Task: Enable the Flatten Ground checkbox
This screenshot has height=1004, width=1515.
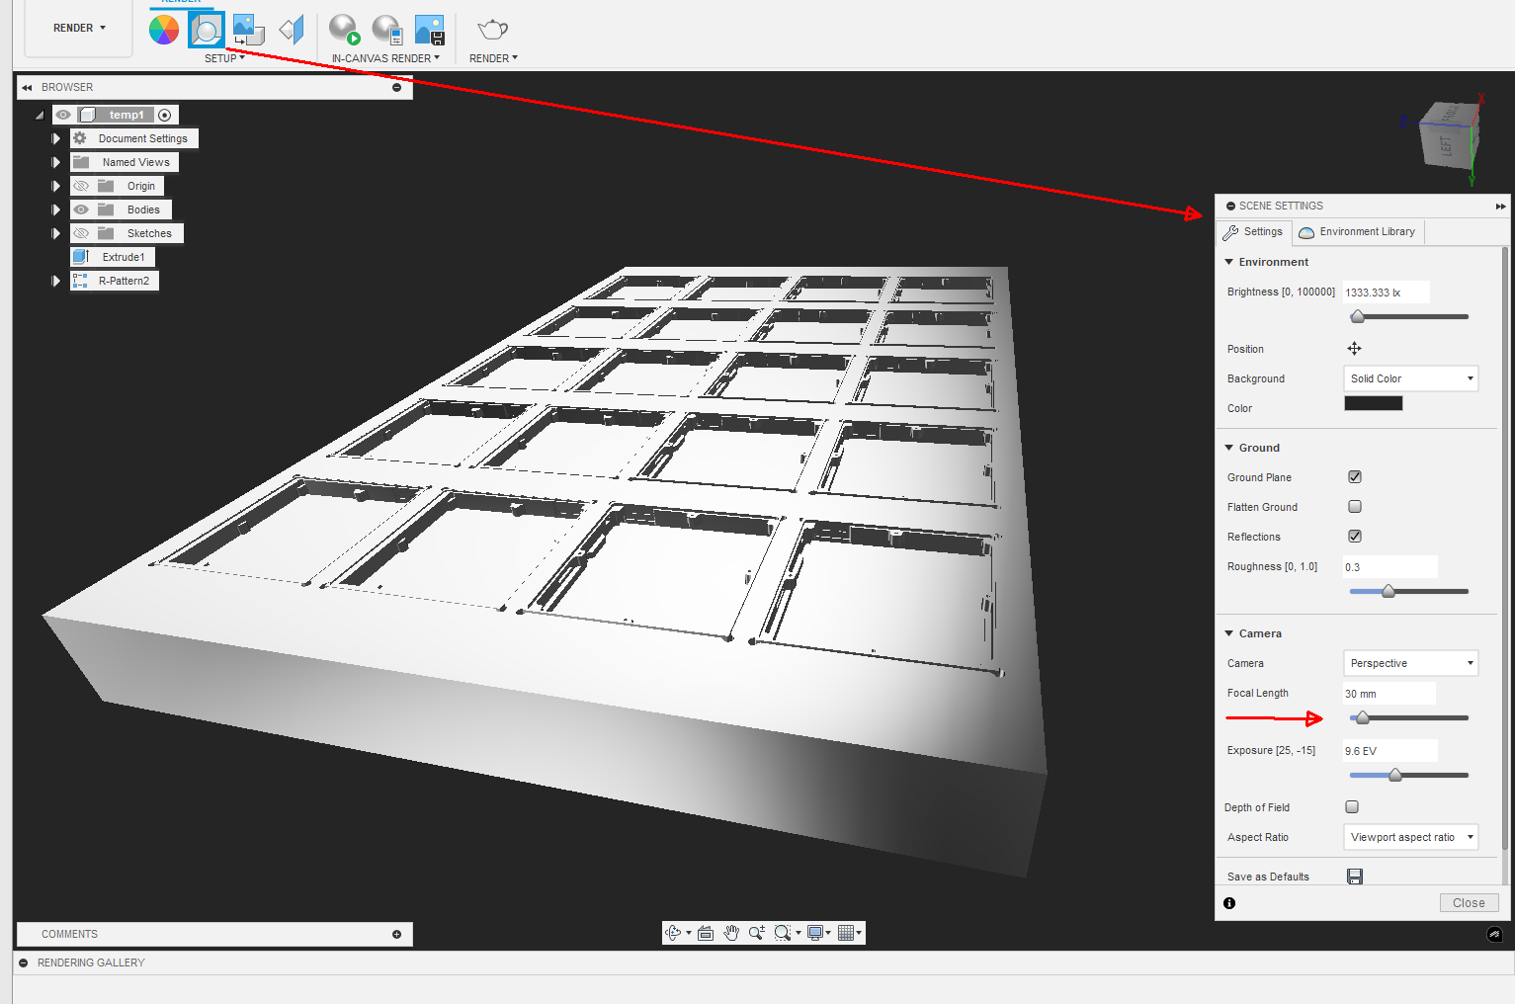Action: point(1354,506)
